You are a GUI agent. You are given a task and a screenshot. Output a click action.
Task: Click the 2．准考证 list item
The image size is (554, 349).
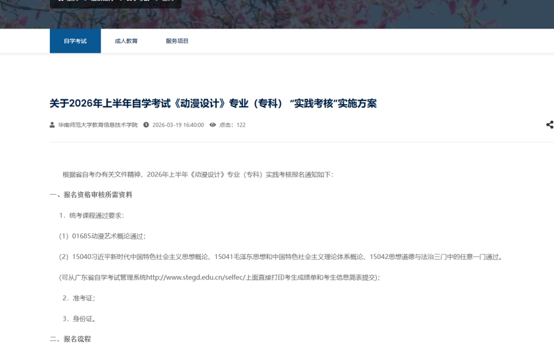(78, 298)
